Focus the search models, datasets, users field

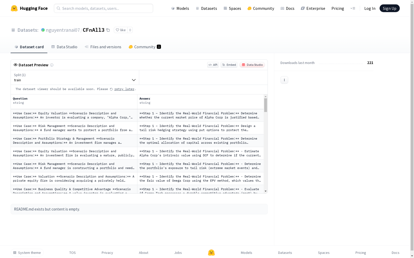(103, 8)
